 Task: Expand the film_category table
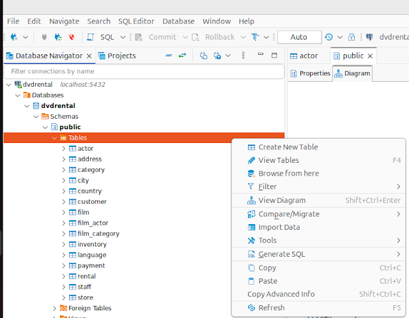click(x=64, y=234)
